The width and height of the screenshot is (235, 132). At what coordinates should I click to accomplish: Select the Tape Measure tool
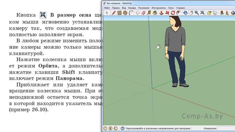click(149, 13)
